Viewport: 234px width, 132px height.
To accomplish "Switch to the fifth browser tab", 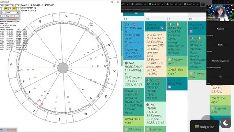I will 191,4.
